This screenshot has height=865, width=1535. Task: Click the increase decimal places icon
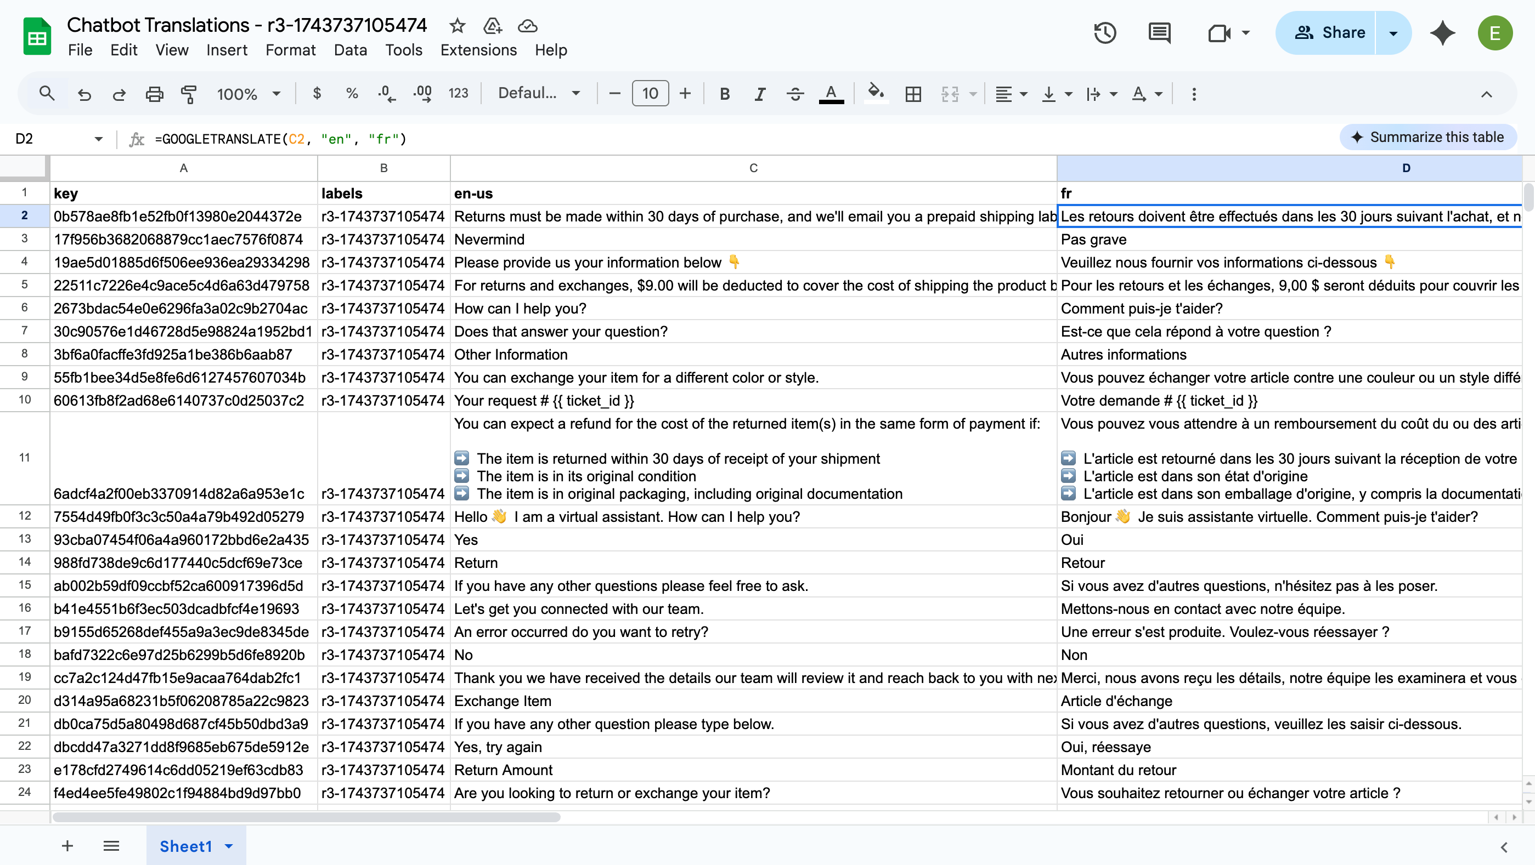pyautogui.click(x=422, y=94)
